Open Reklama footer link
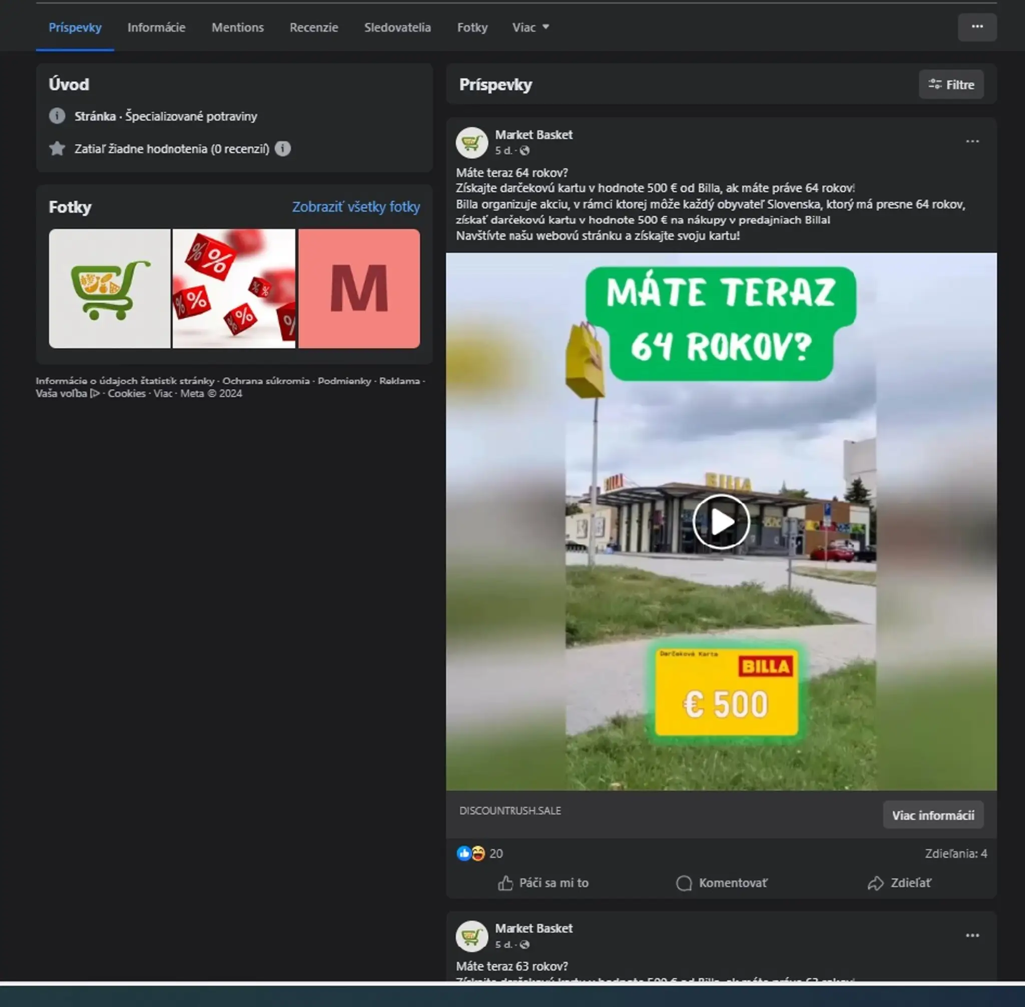Viewport: 1025px width, 1007px height. (399, 381)
